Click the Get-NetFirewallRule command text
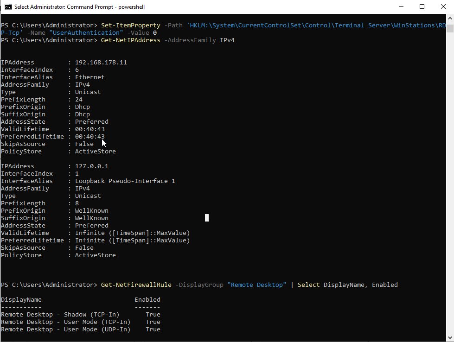 point(136,285)
